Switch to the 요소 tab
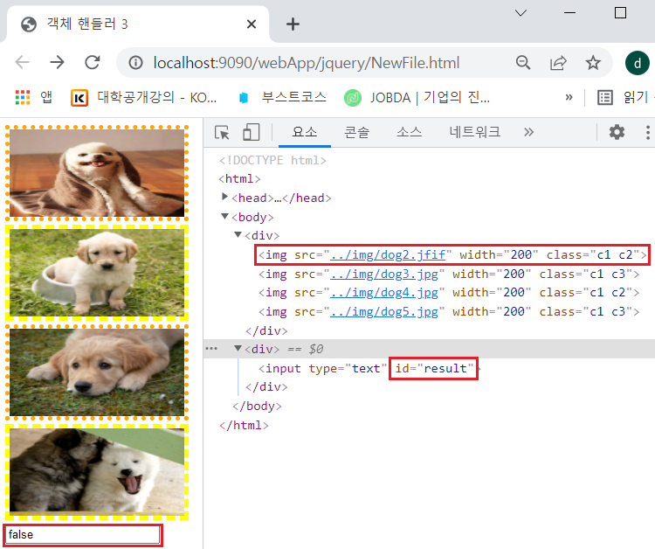This screenshot has width=655, height=549. coord(305,132)
